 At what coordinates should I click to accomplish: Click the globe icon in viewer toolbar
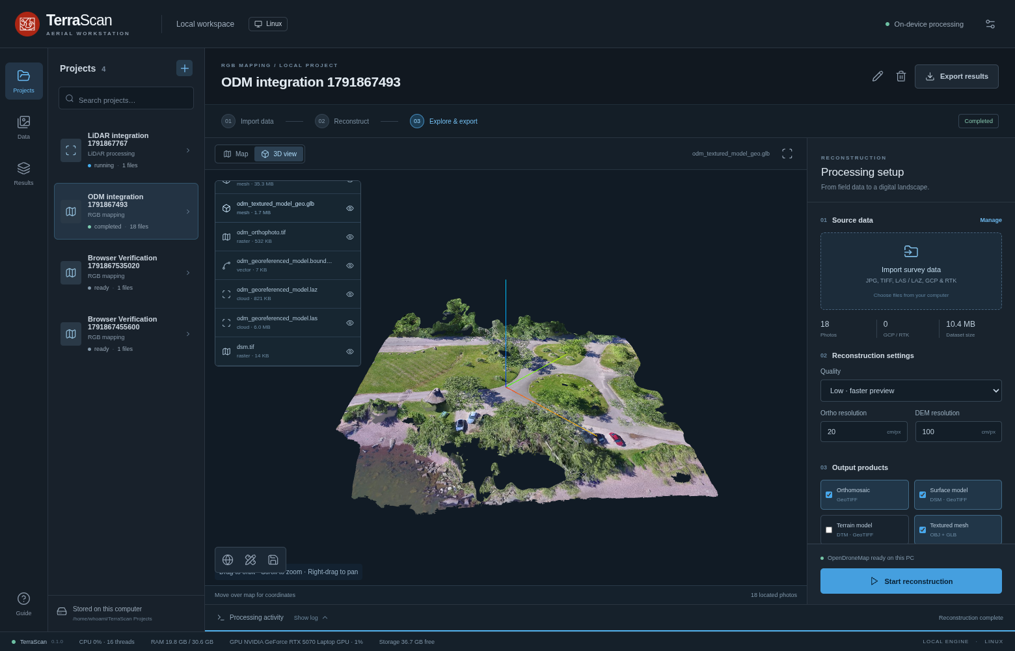(228, 560)
